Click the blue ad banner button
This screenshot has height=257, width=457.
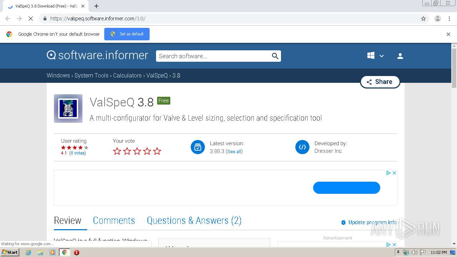pyautogui.click(x=347, y=188)
